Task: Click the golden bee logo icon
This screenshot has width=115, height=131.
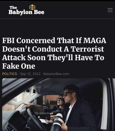Action: coord(32,7)
